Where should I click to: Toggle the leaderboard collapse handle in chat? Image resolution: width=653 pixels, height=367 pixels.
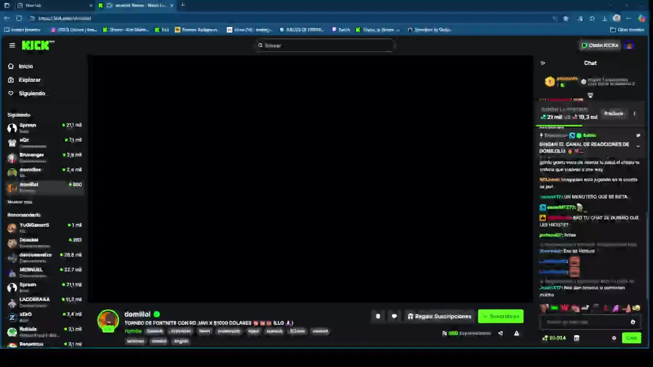590,95
